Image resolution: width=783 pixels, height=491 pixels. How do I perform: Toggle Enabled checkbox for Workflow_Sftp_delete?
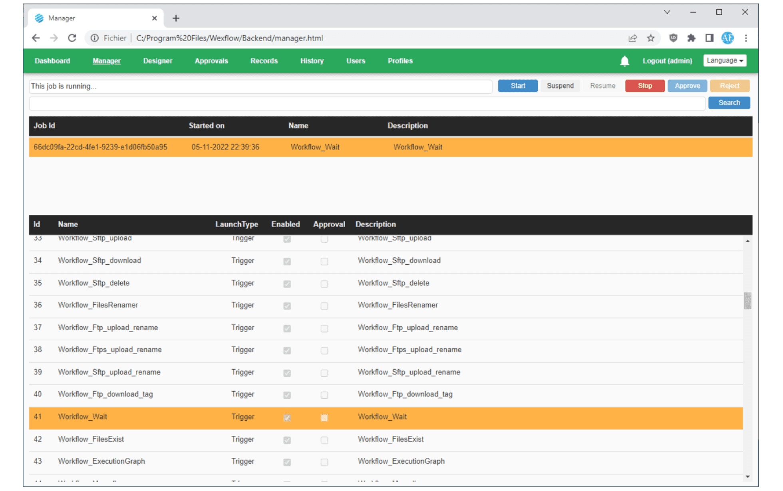(x=287, y=284)
